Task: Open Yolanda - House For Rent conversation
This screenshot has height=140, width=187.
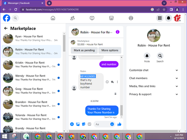Action: [x=31, y=117]
